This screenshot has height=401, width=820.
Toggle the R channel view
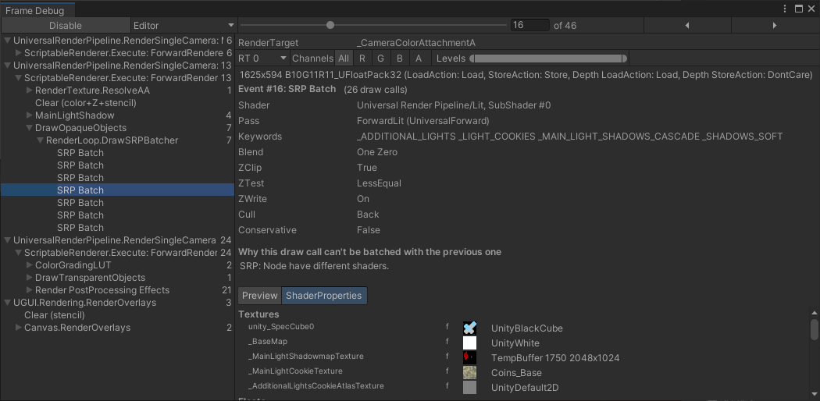362,59
